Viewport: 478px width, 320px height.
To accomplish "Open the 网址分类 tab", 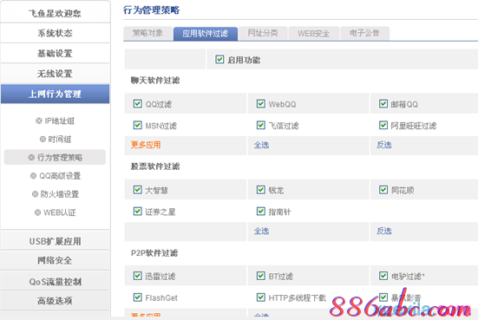I will pos(263,33).
